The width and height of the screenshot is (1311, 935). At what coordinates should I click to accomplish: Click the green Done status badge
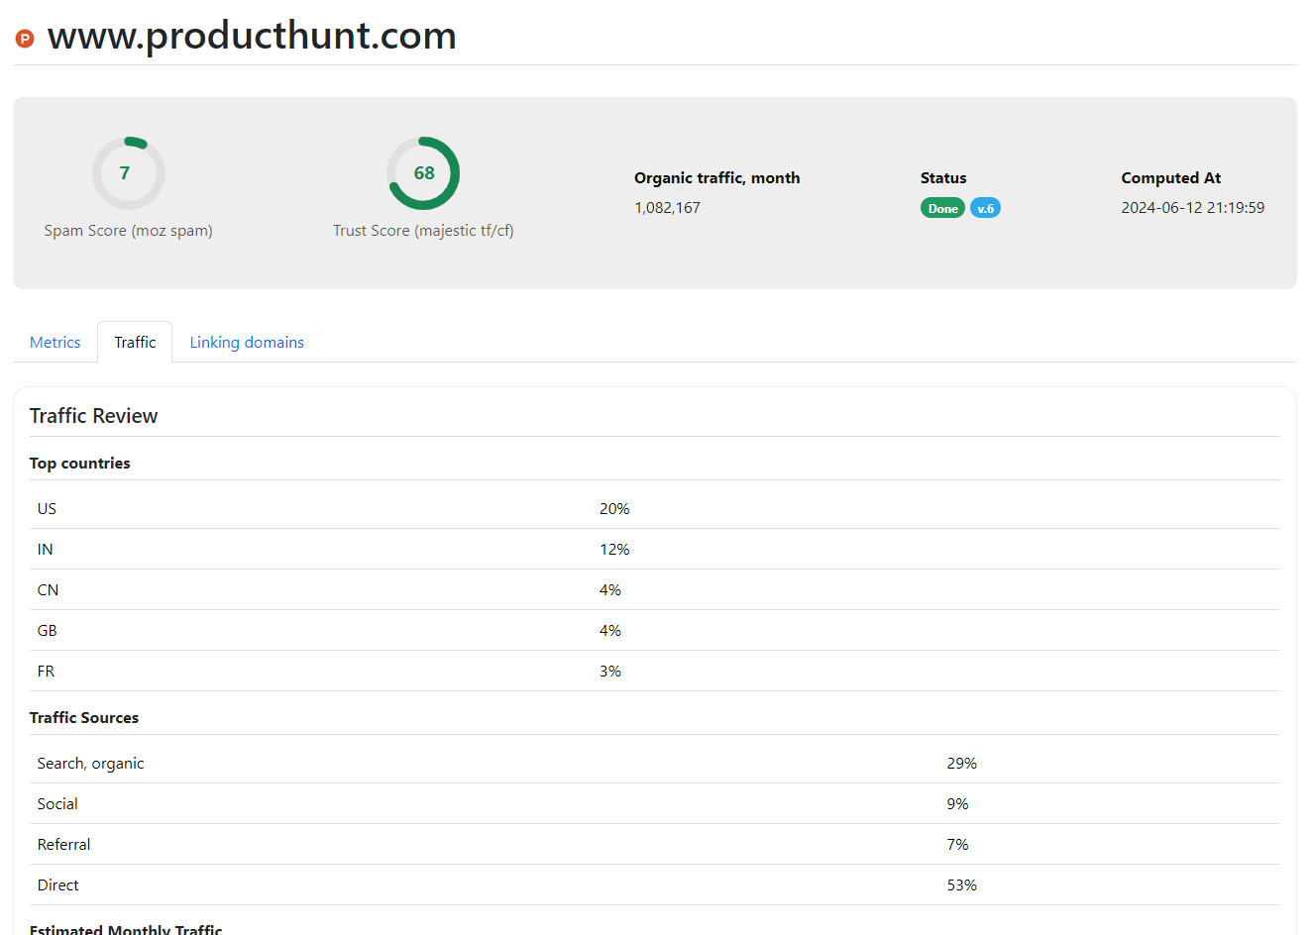coord(942,208)
